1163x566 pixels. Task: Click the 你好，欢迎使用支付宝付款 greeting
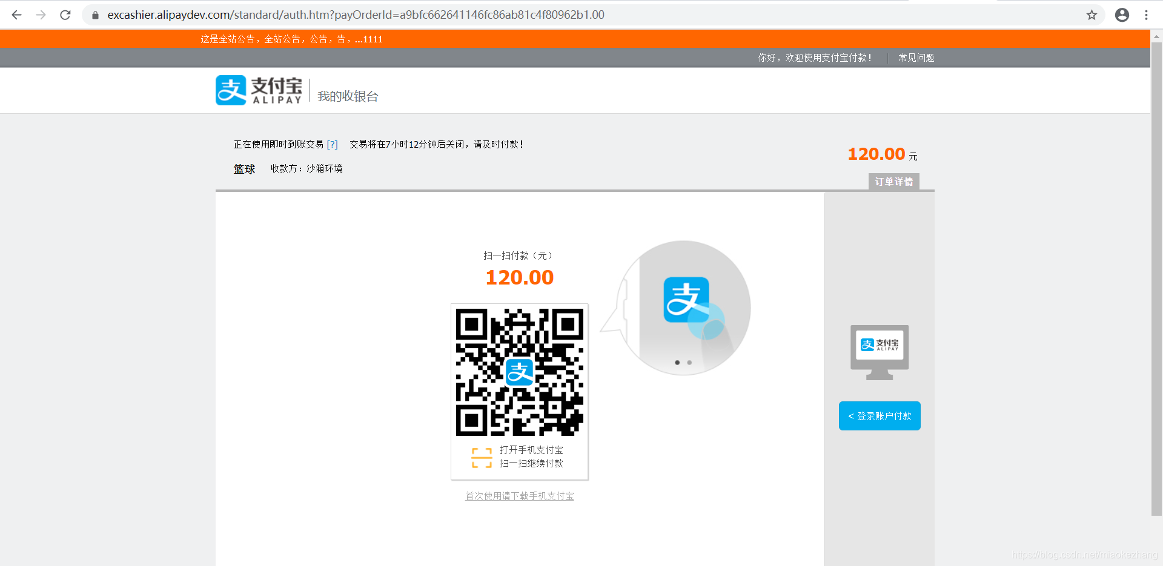click(815, 58)
